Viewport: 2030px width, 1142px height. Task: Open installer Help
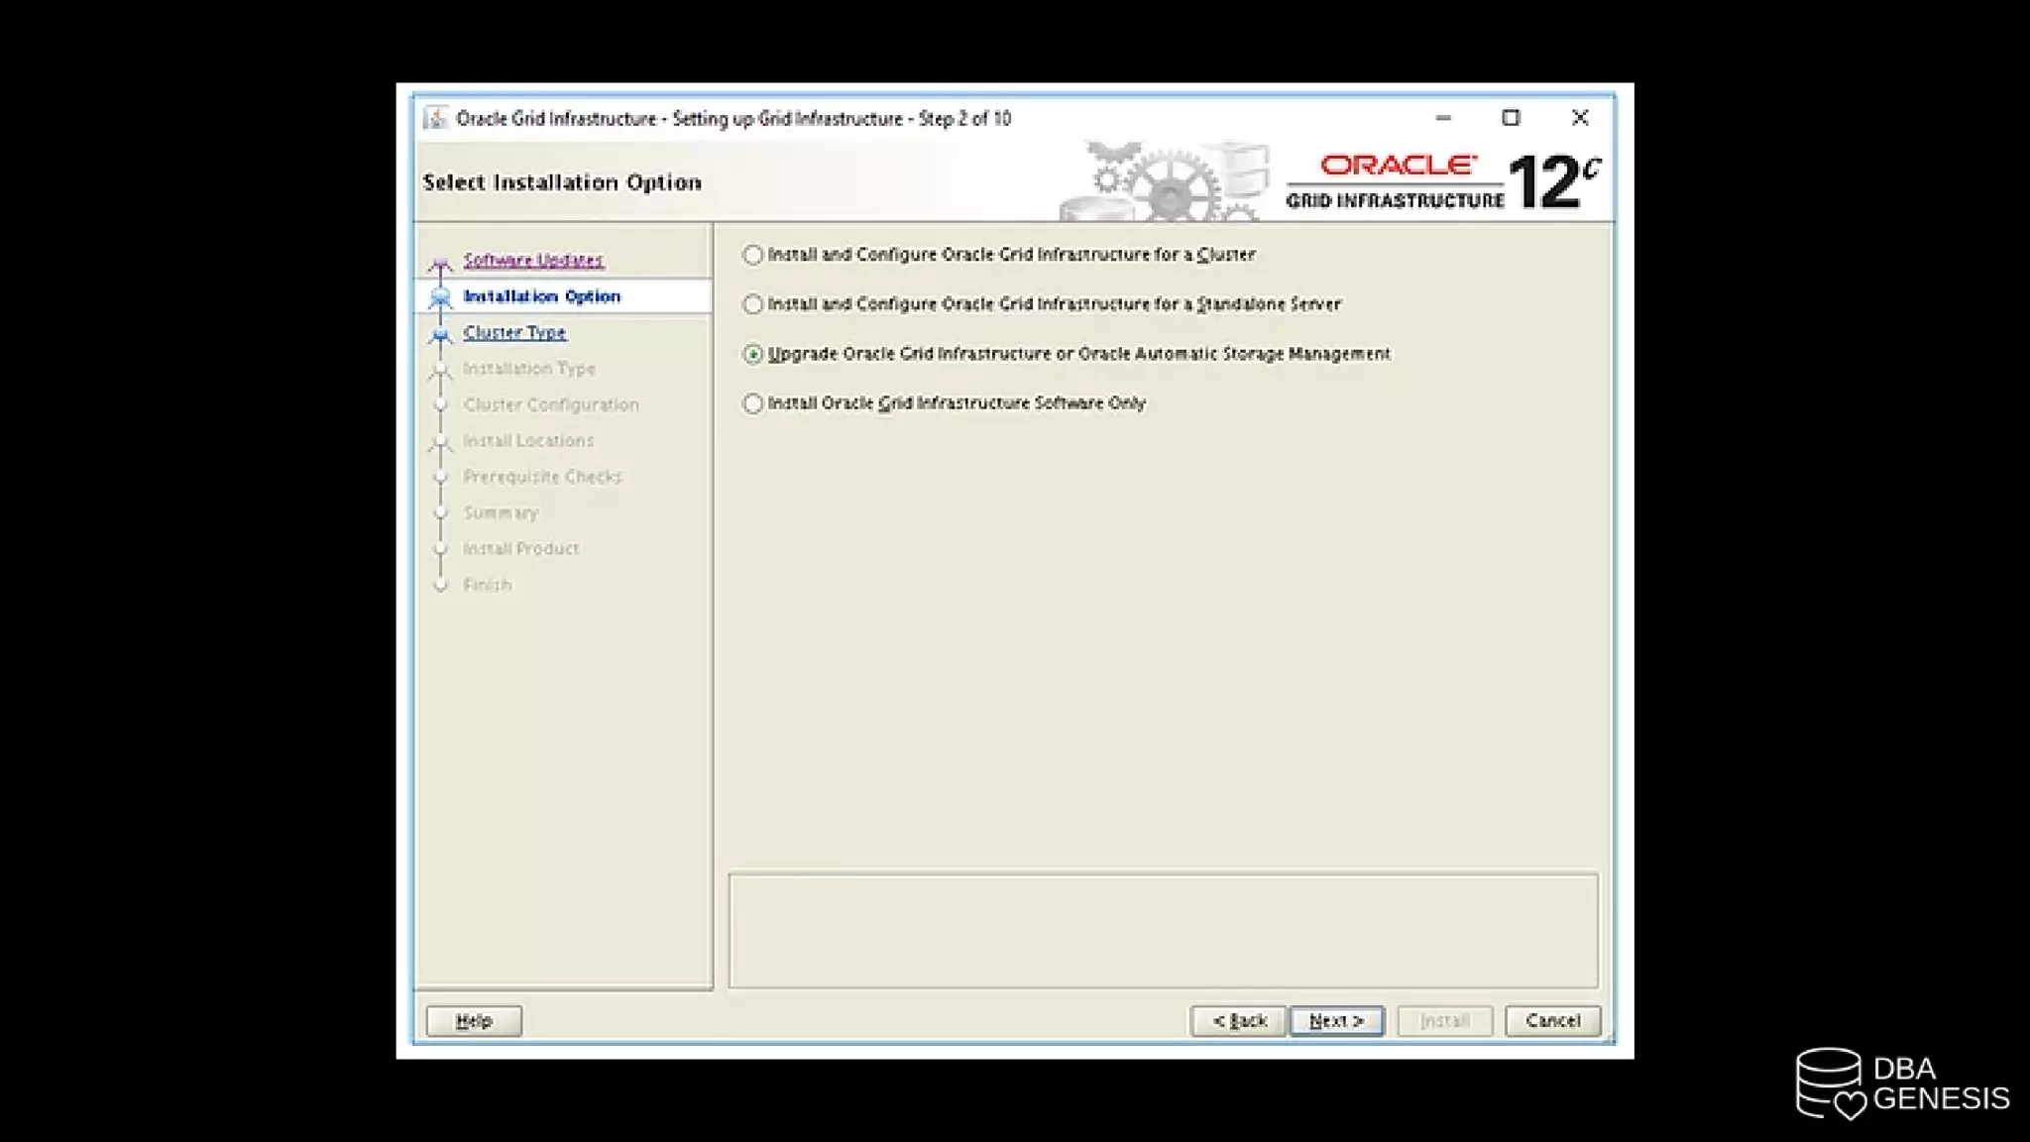coord(474,1020)
